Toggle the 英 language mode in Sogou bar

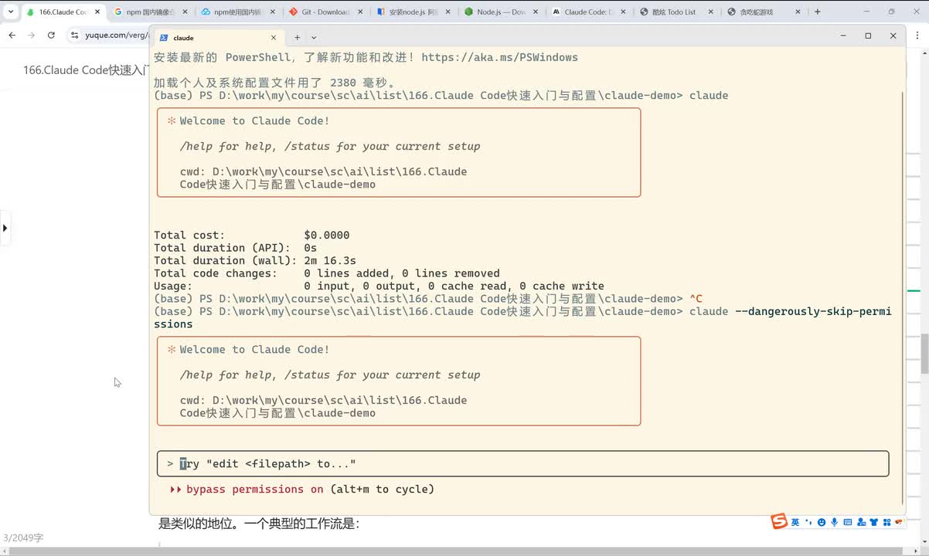(x=795, y=523)
